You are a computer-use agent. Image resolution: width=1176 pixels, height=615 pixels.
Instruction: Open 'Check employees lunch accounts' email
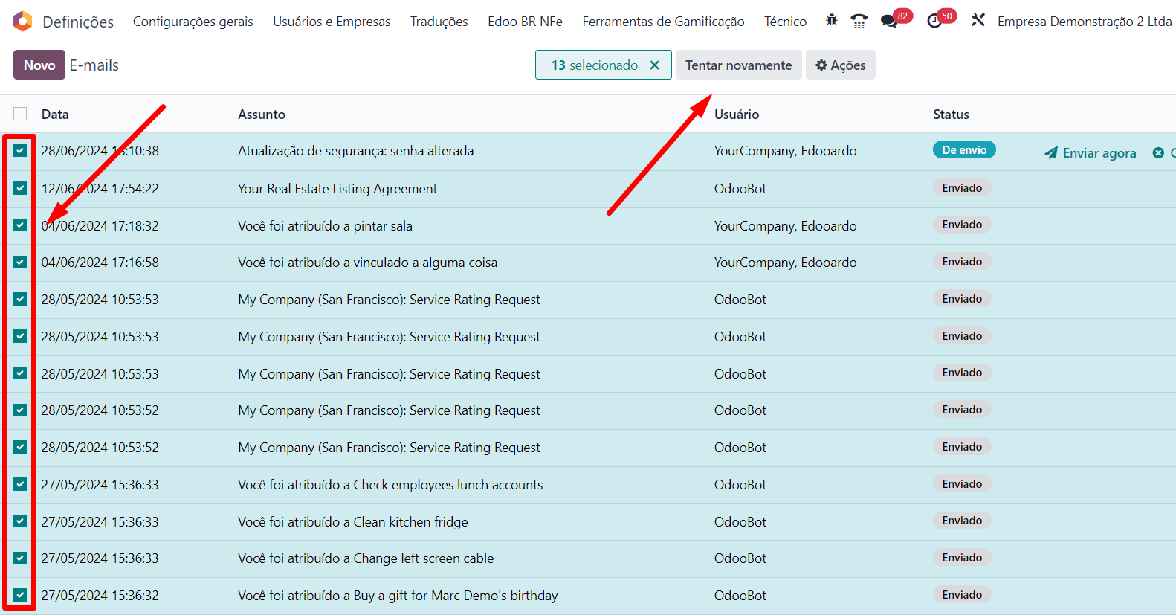click(390, 485)
